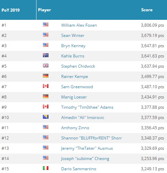Screen dimensions: 167x173
Task: Click the German flag next to Manig Loeser
Action: 46,96
